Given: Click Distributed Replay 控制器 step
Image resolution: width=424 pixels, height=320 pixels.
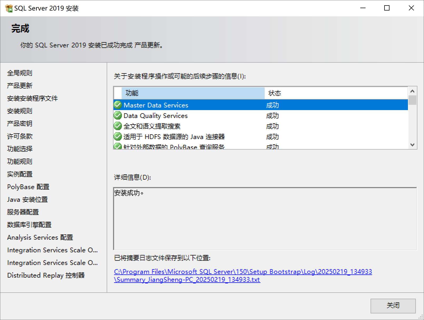Looking at the screenshot, I should point(46,275).
